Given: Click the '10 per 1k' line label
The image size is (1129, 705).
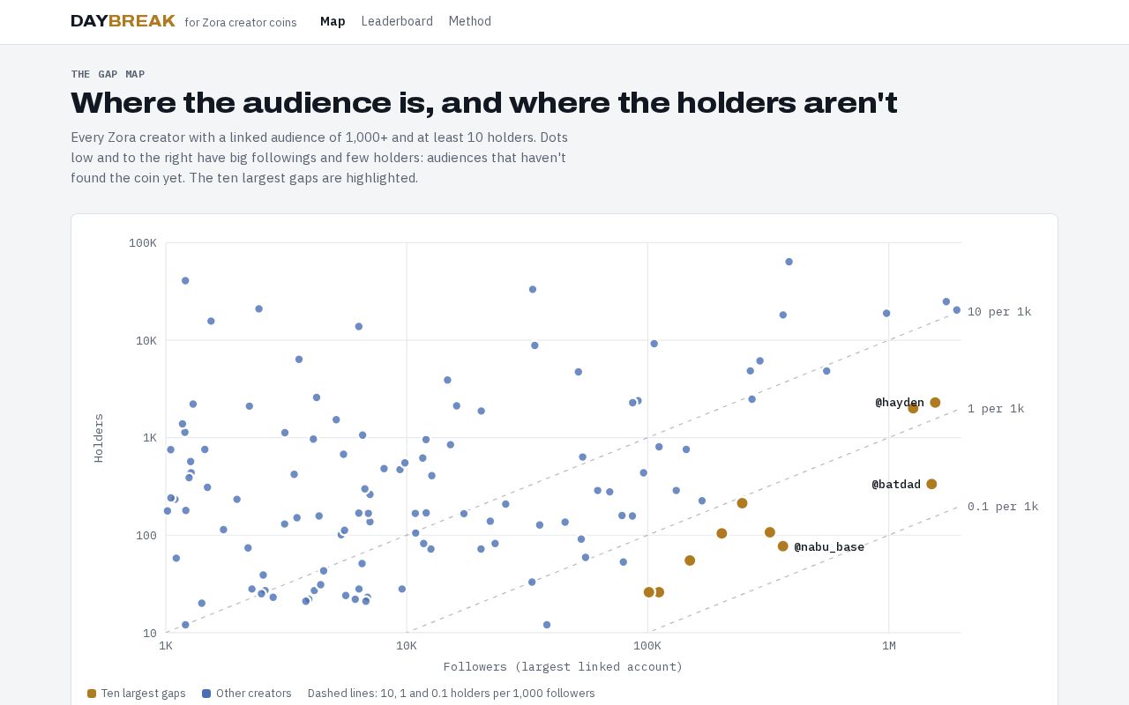Looking at the screenshot, I should (x=998, y=311).
